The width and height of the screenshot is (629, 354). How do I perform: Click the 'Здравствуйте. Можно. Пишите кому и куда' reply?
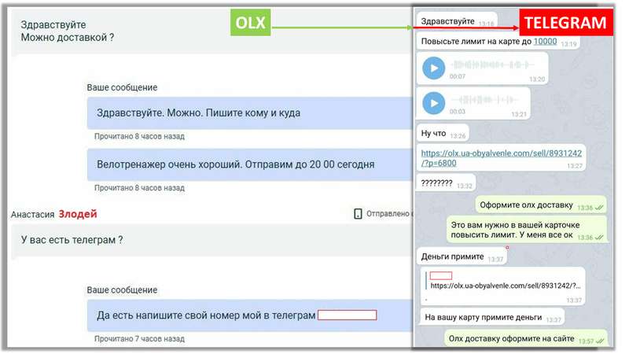pyautogui.click(x=198, y=112)
